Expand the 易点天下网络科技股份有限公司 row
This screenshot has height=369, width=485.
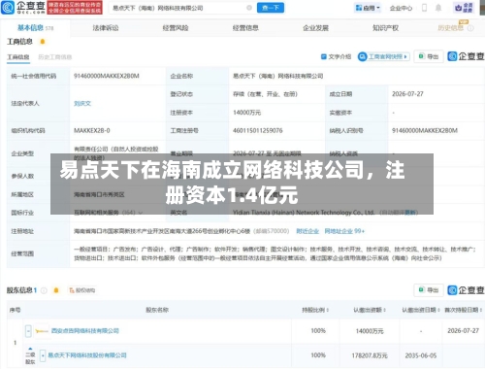tap(43, 355)
